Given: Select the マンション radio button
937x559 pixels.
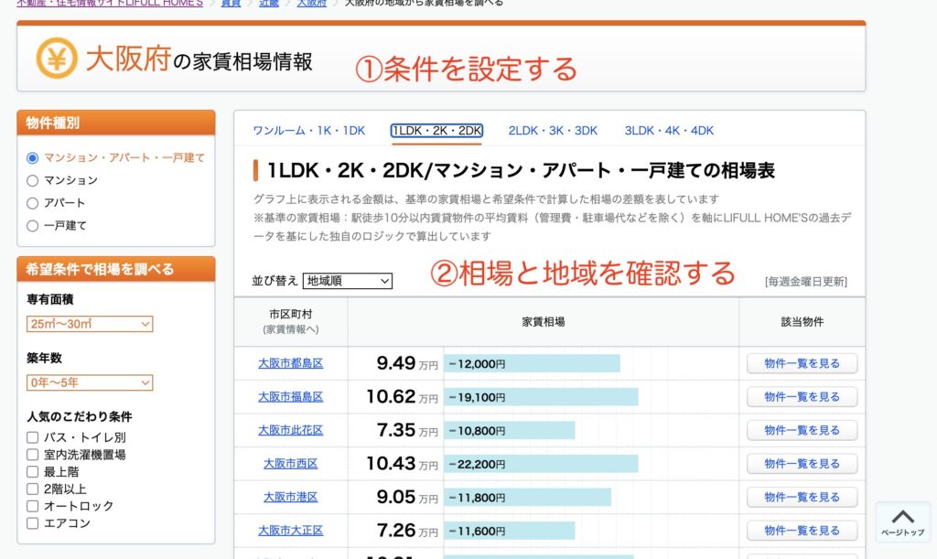Looking at the screenshot, I should click(x=33, y=180).
